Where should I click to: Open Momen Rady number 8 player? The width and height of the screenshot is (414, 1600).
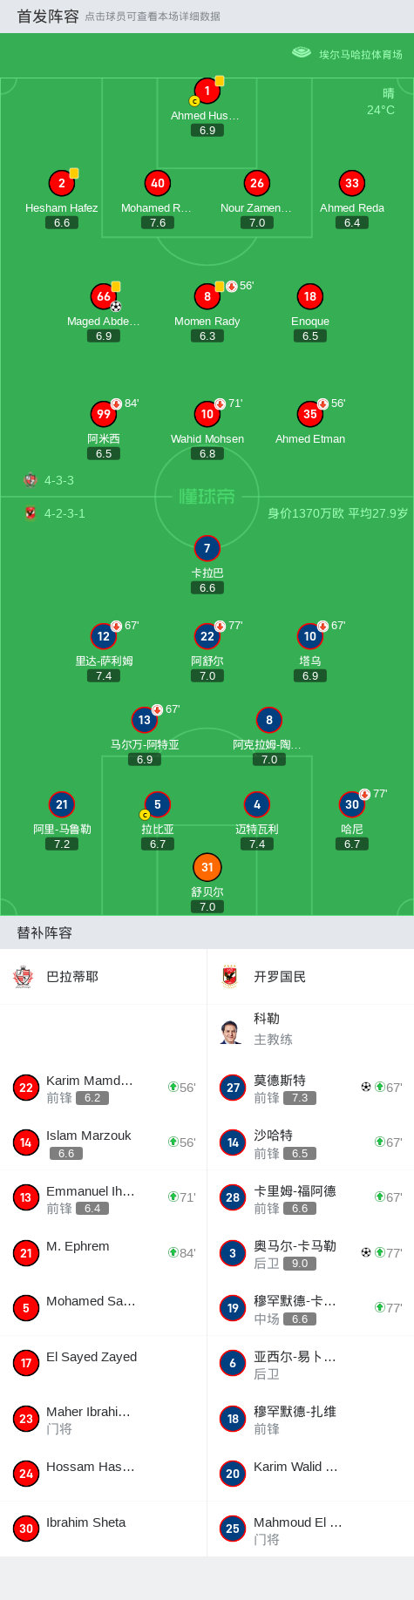pyautogui.click(x=207, y=296)
